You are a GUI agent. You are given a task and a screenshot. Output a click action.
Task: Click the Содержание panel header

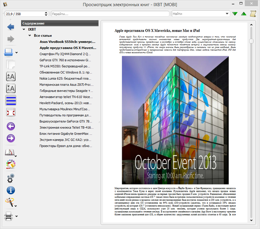click(x=60, y=23)
